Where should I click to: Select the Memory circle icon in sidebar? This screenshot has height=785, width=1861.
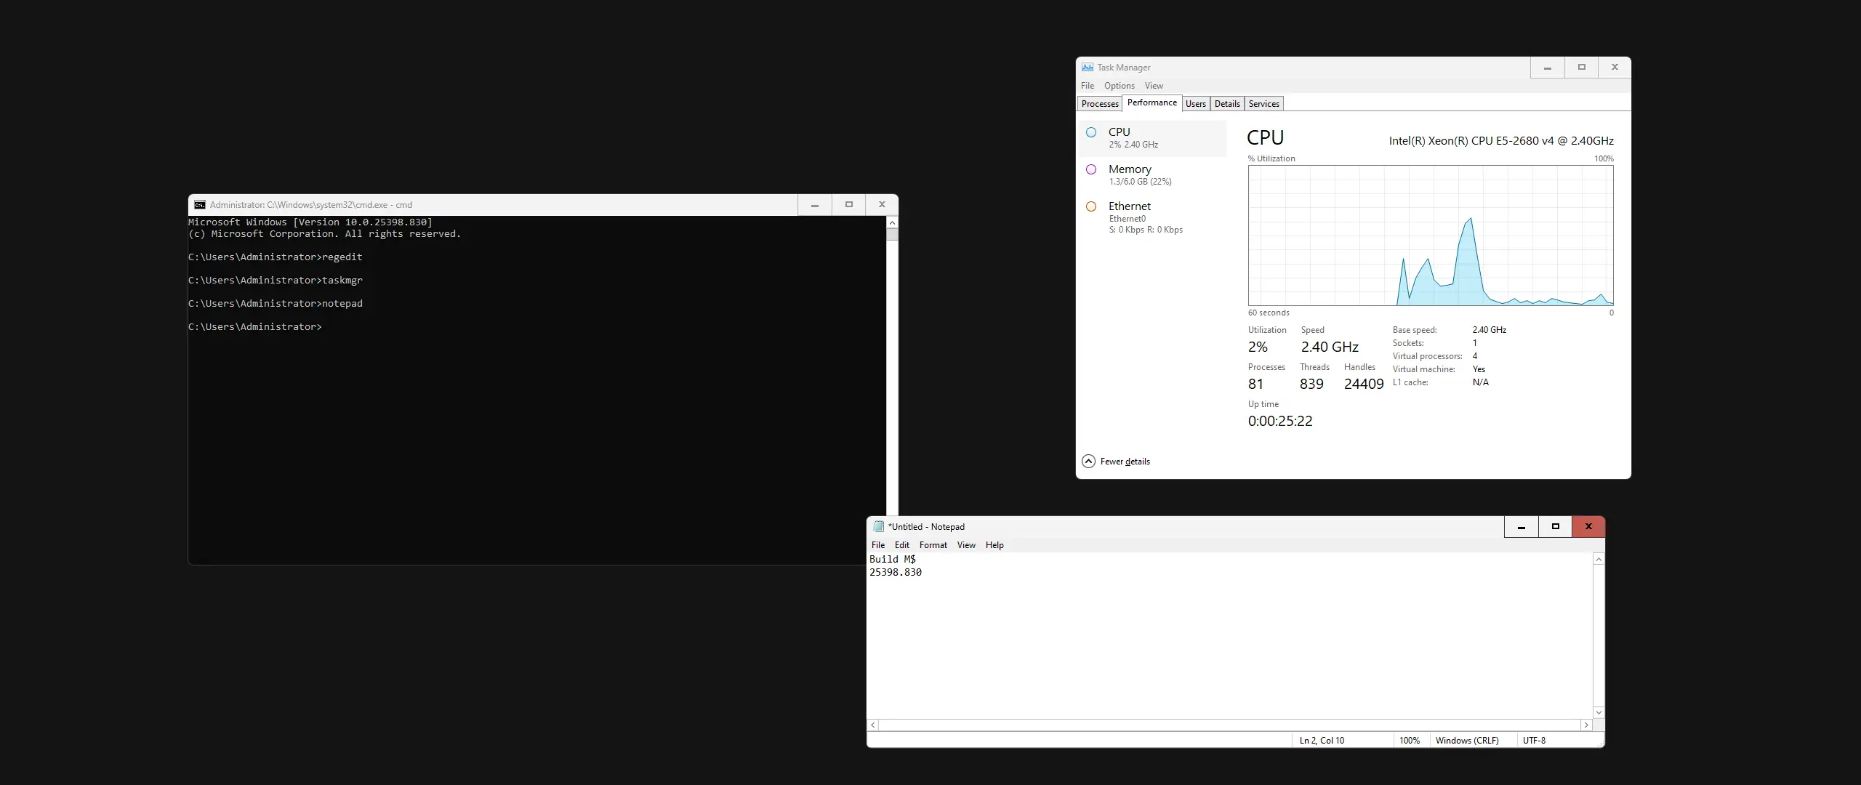[1091, 169]
